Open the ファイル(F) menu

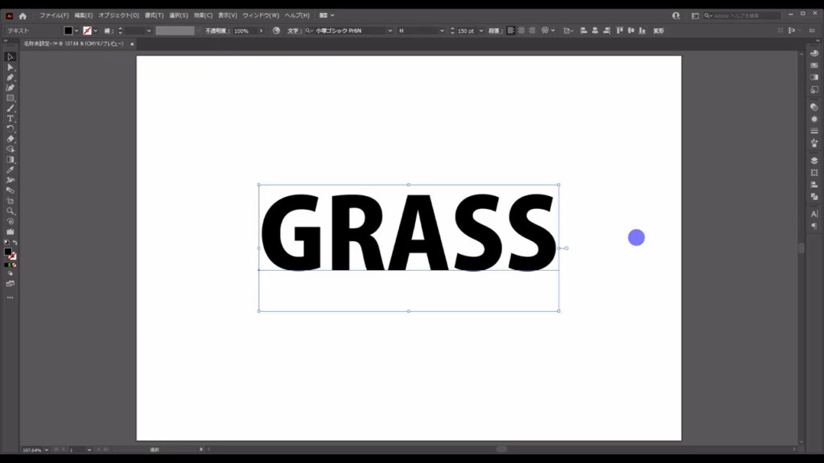click(54, 15)
